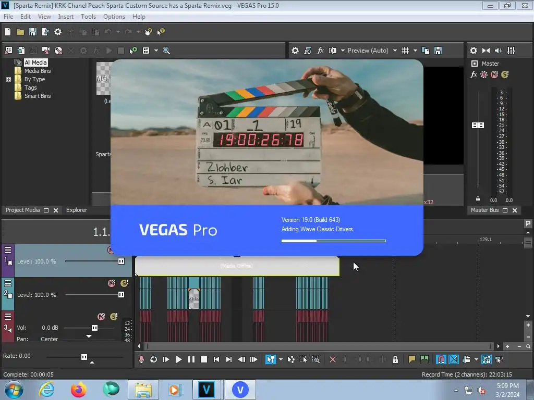Click the Search Media Bins magnifier icon
This screenshot has width=534, height=400.
point(166,51)
